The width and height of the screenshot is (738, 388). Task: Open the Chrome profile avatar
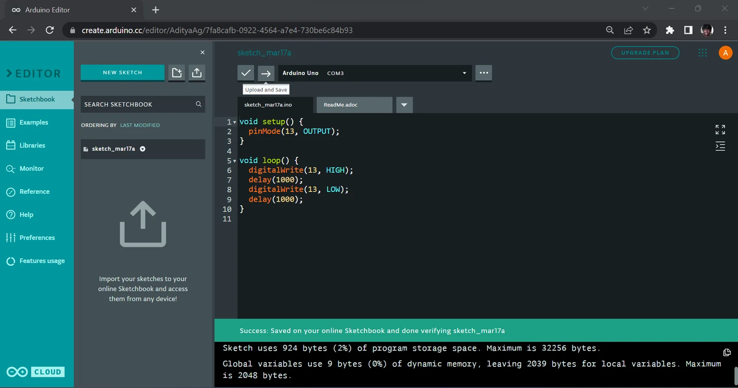tap(707, 30)
